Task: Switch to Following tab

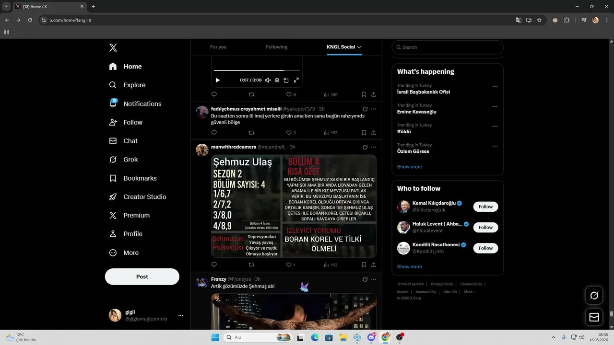Action: coord(277,47)
